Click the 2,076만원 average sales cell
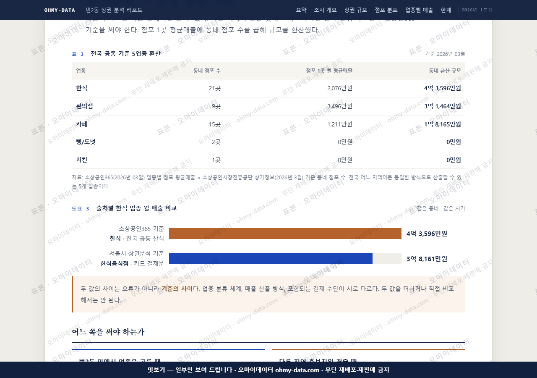 click(340, 88)
